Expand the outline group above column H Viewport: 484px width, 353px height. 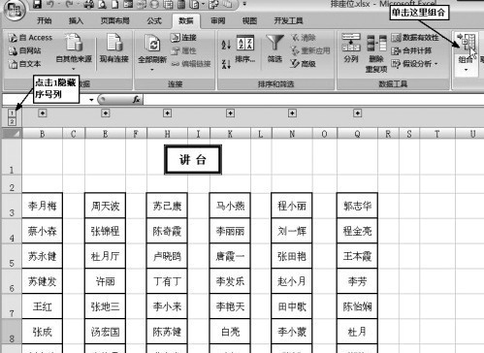point(167,113)
